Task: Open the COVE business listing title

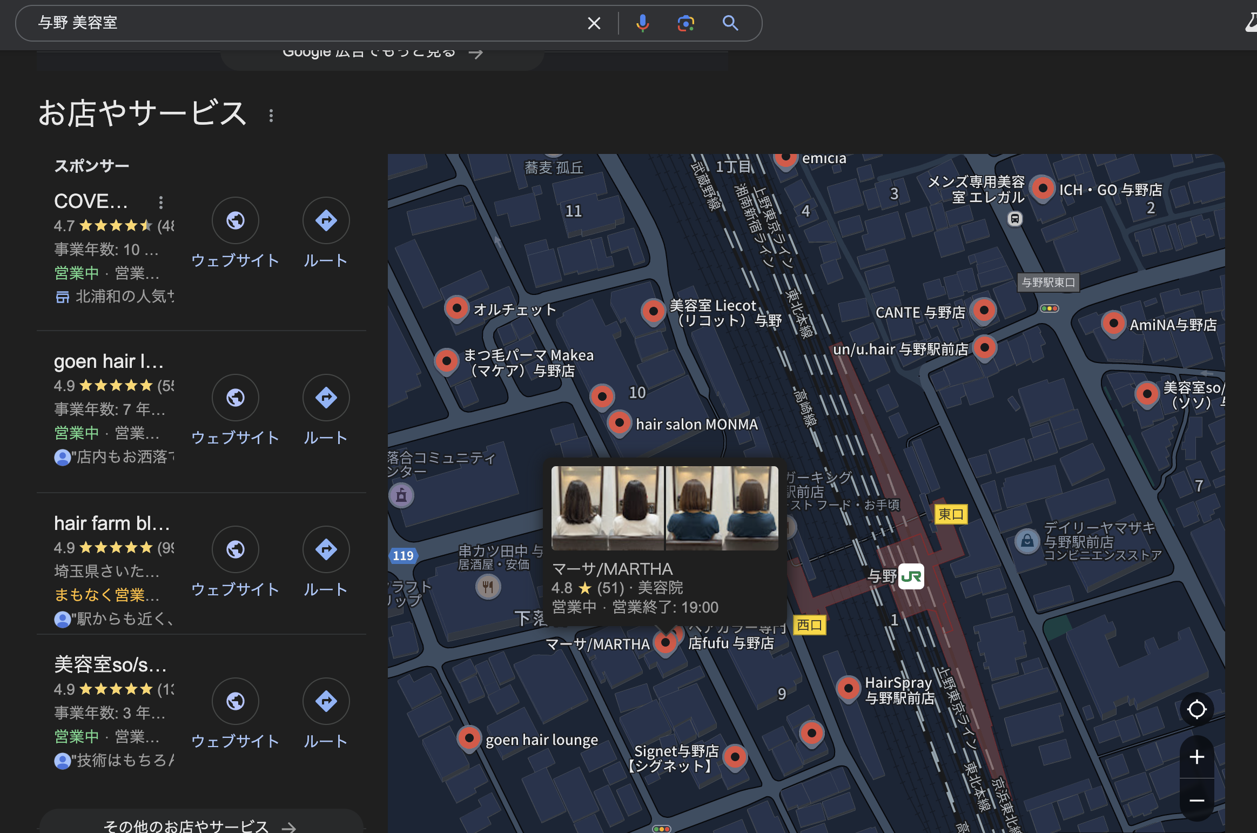Action: [91, 201]
